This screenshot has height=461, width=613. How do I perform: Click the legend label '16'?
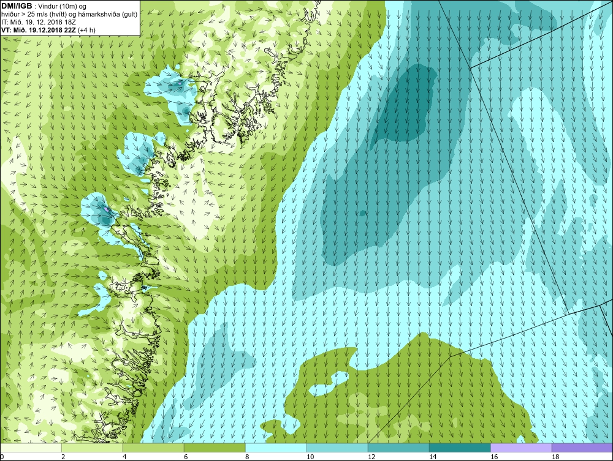pyautogui.click(x=494, y=457)
